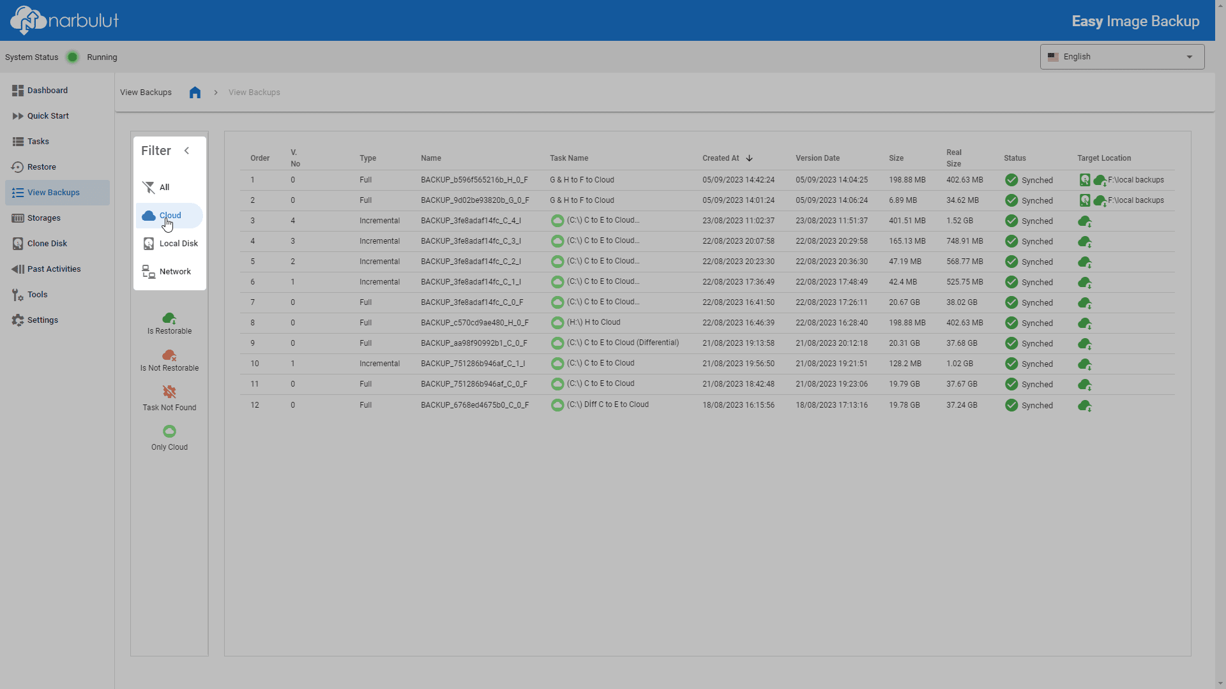1226x689 pixels.
Task: Select the Local Disk filter
Action: tap(169, 244)
